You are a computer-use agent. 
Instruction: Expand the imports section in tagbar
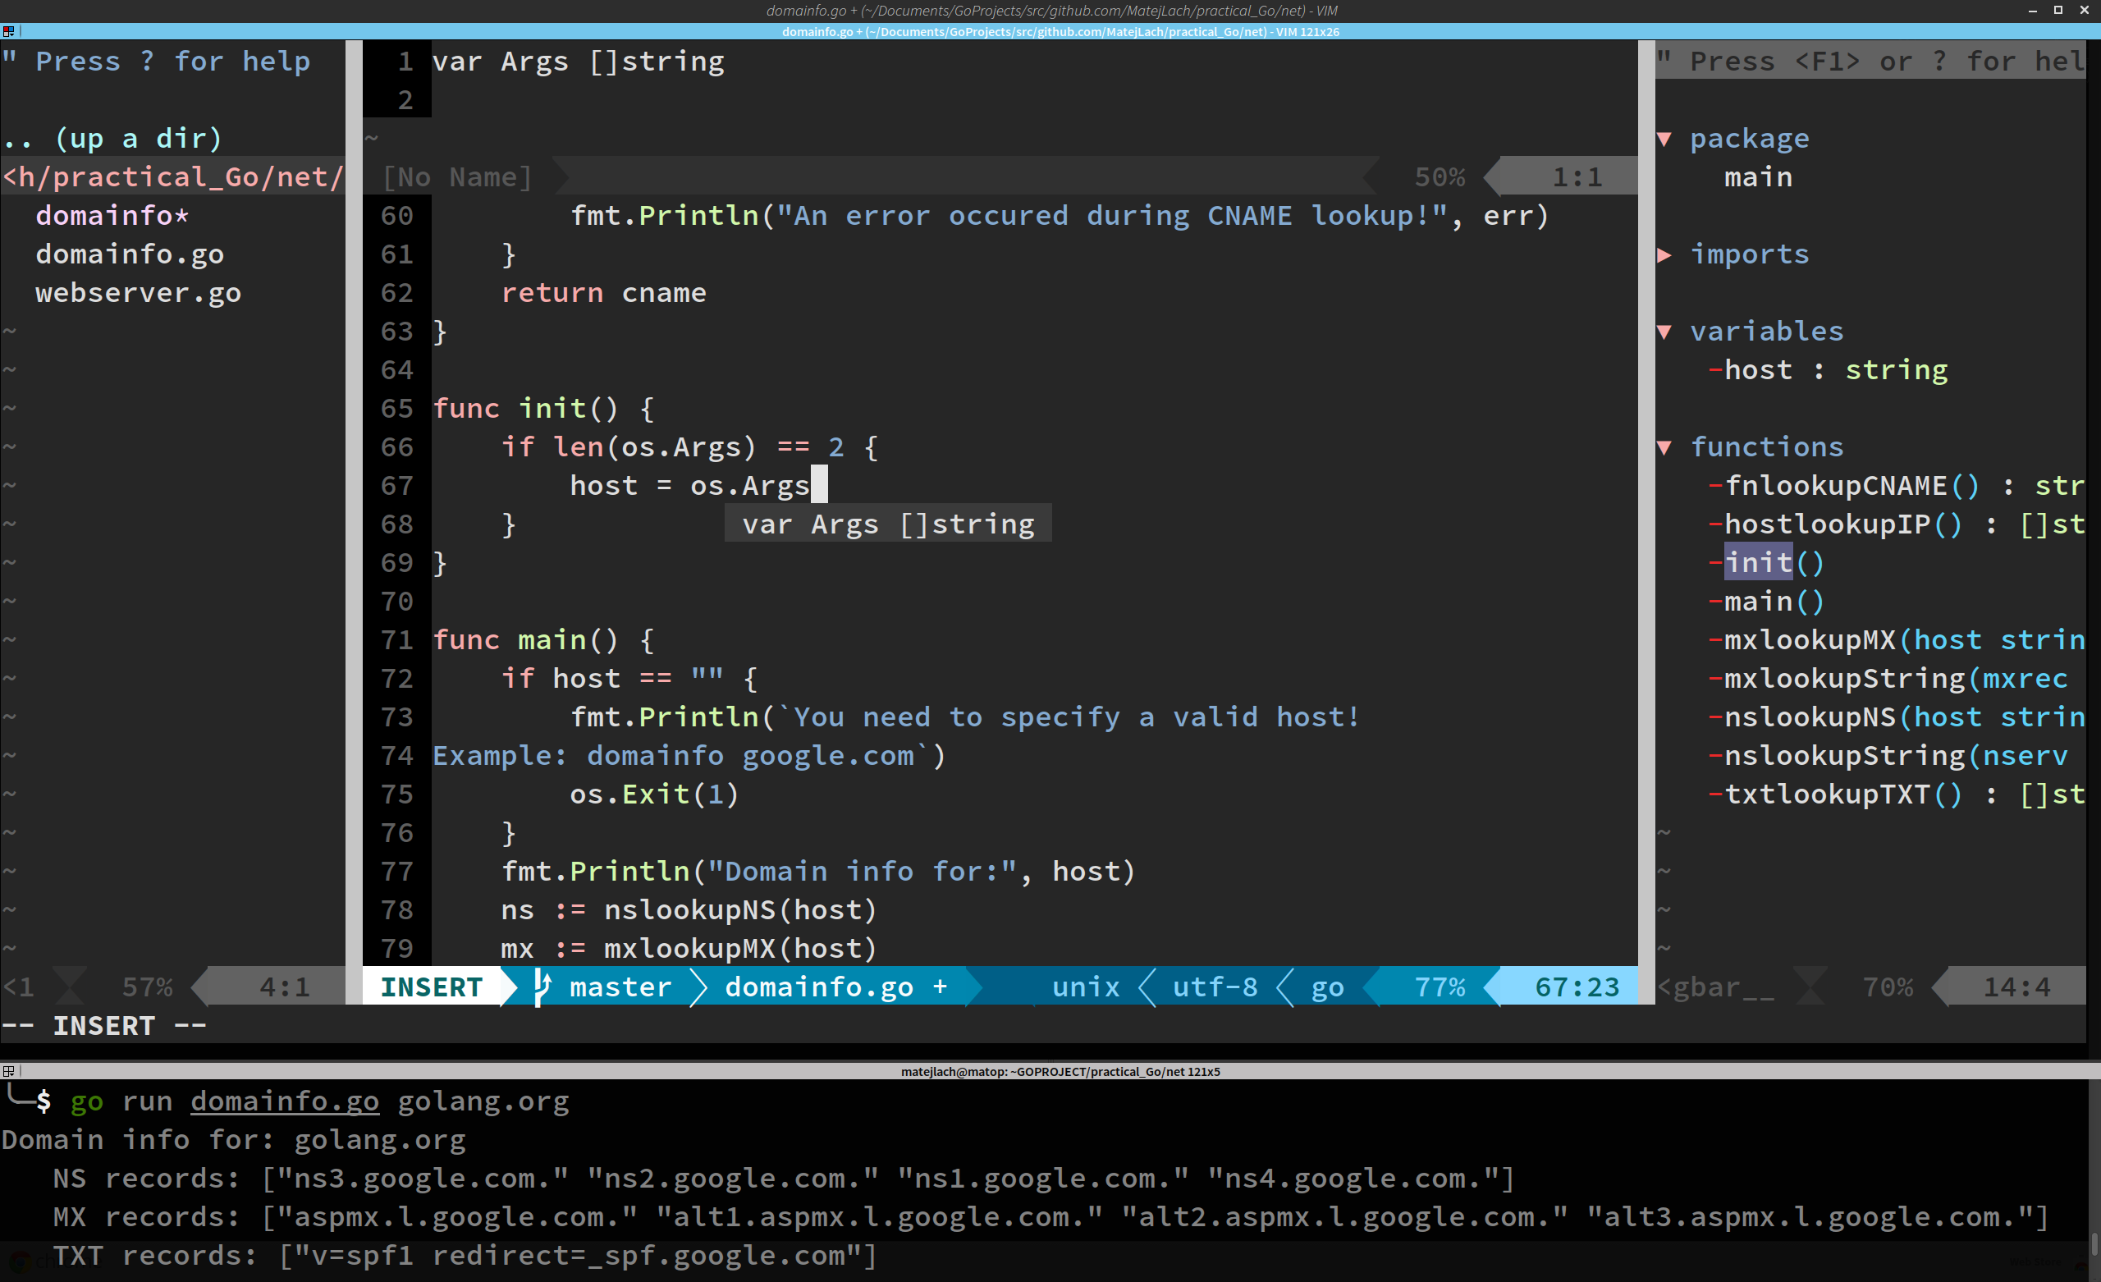point(1664,254)
